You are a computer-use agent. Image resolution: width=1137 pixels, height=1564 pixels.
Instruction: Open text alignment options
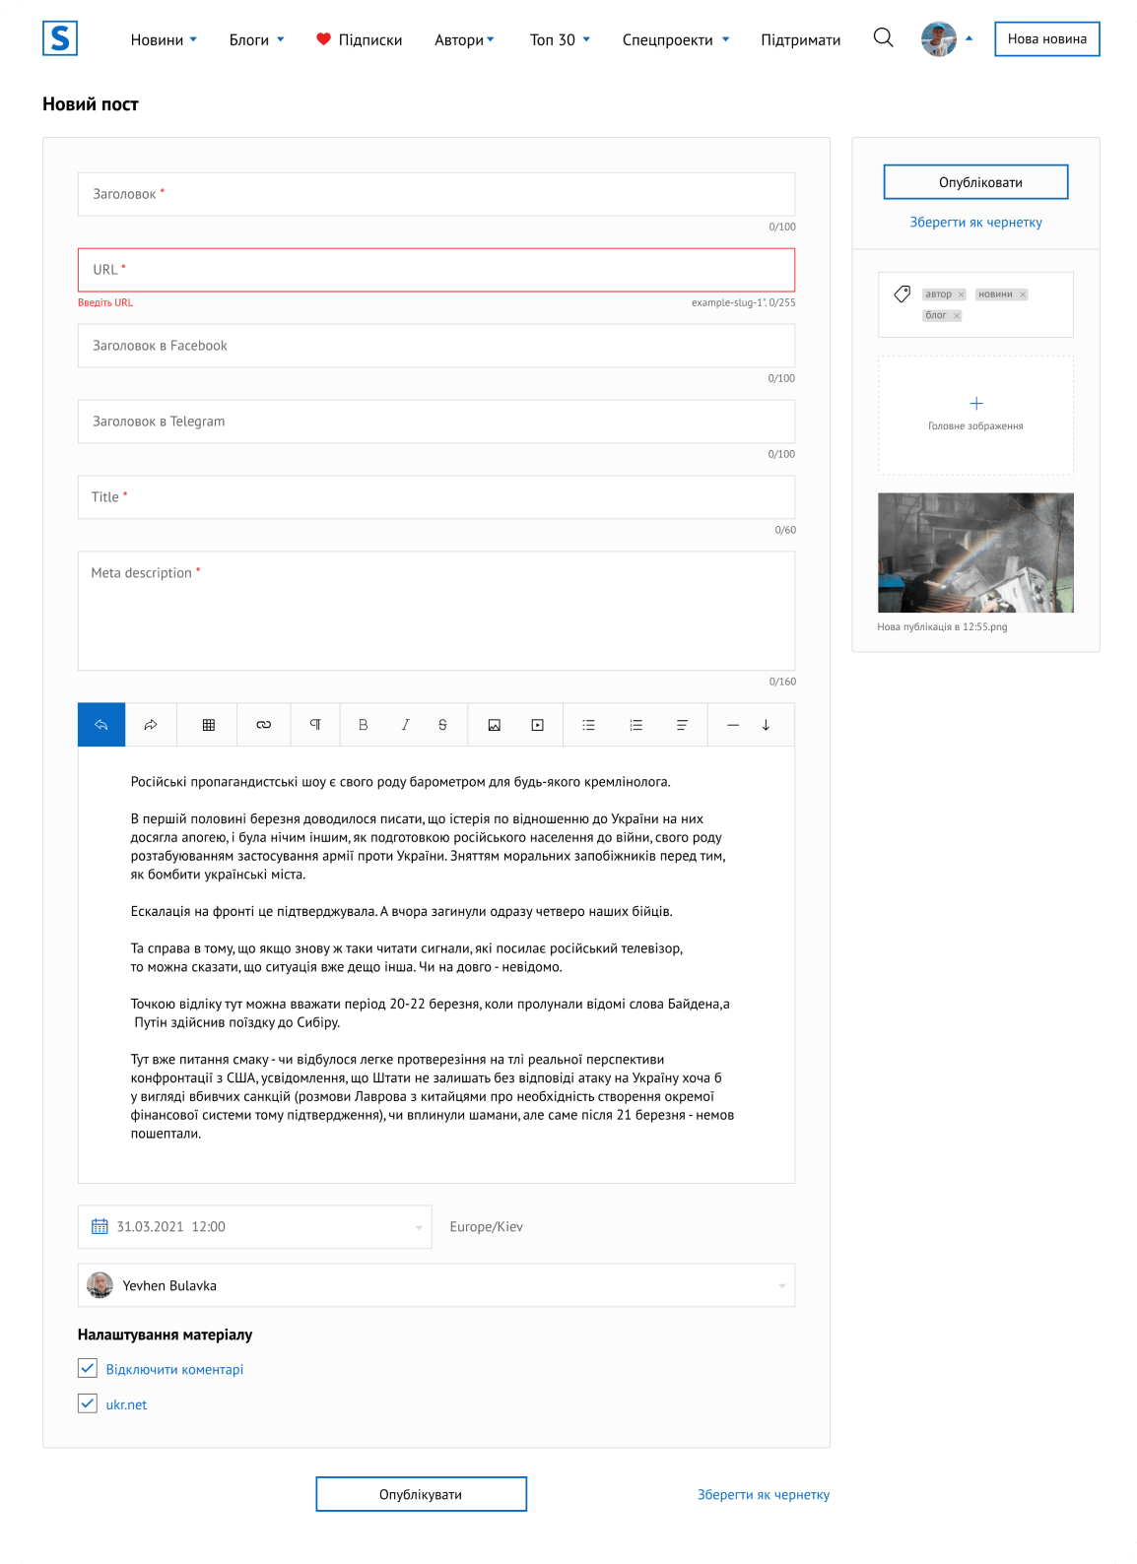point(682,725)
